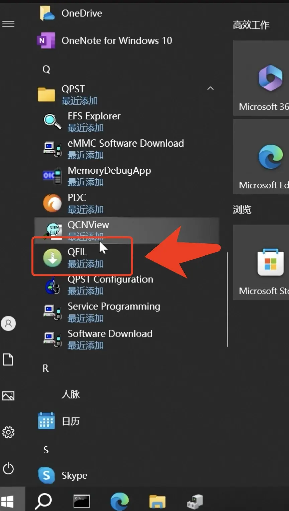Click the R letter group header
Screen dimensions: 289x511
coord(46,368)
